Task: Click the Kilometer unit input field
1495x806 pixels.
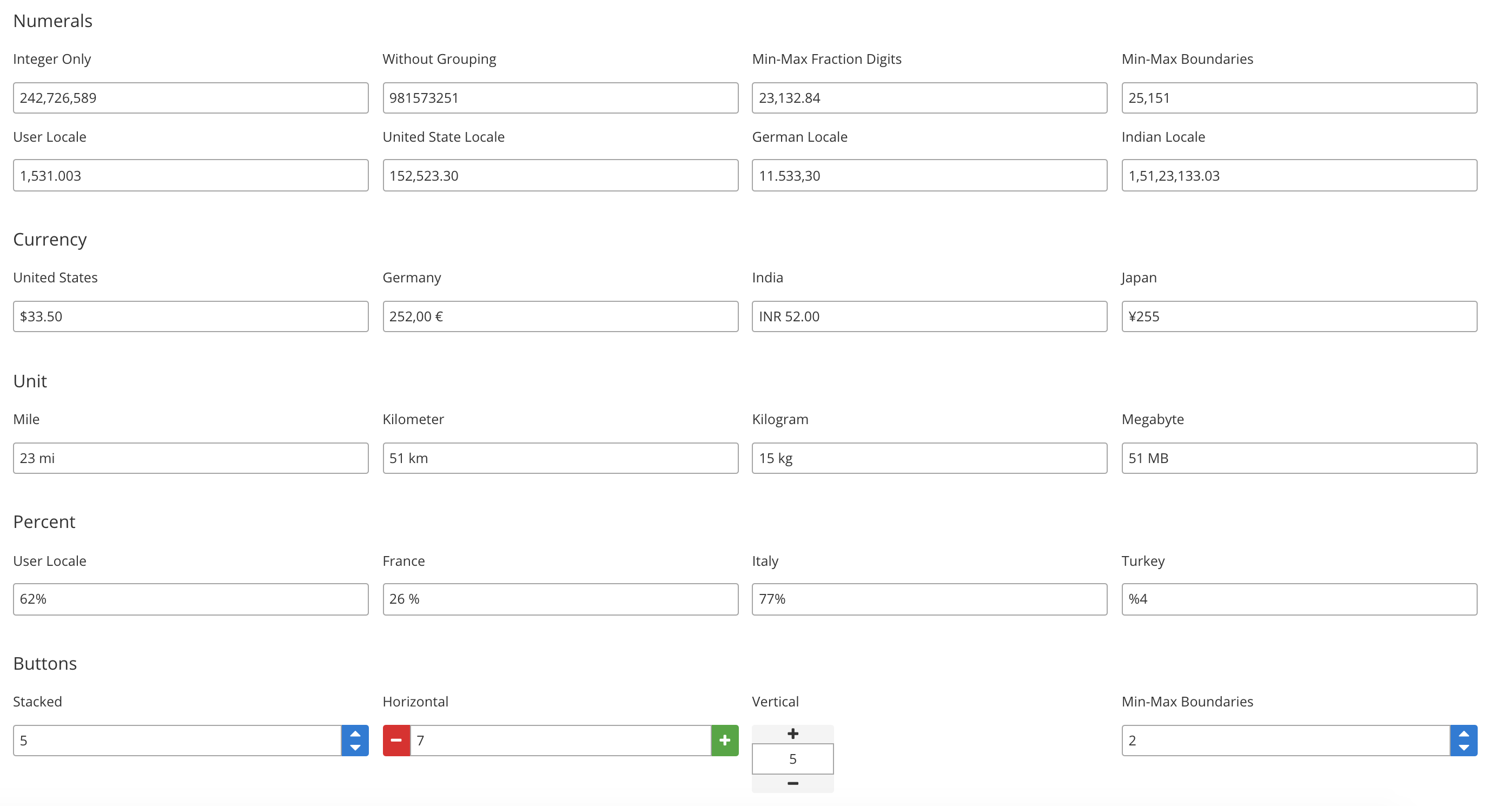Action: [x=560, y=458]
